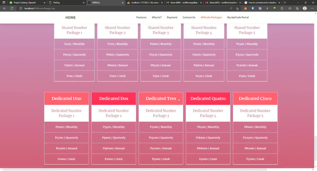
Task: Open the purple extension icon in toolbar
Action: point(260,9)
